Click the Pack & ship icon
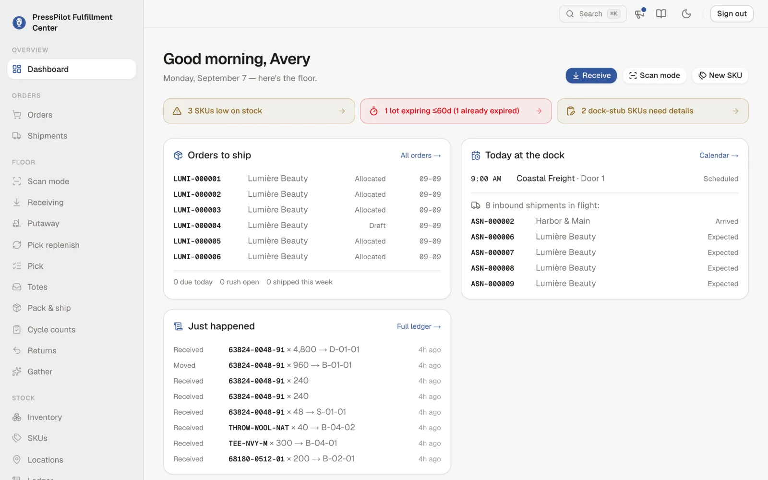768x480 pixels. [17, 308]
